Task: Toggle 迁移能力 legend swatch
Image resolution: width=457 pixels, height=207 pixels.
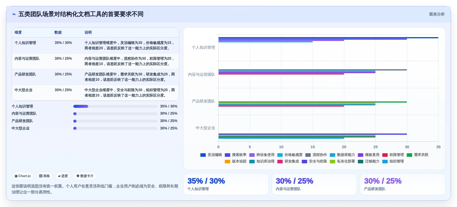Action: point(360,161)
